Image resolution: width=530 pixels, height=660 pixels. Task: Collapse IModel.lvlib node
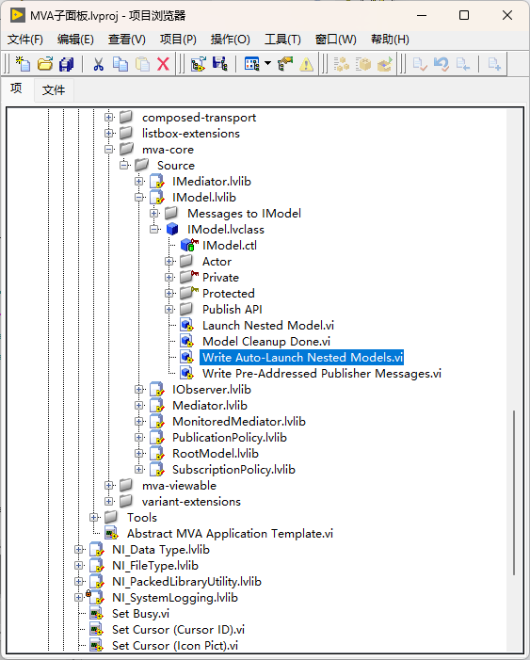point(139,198)
